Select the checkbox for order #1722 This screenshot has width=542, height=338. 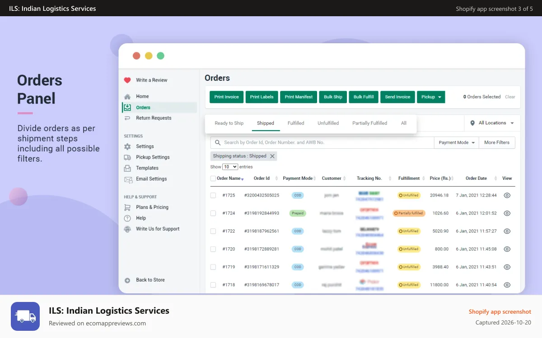point(213,231)
